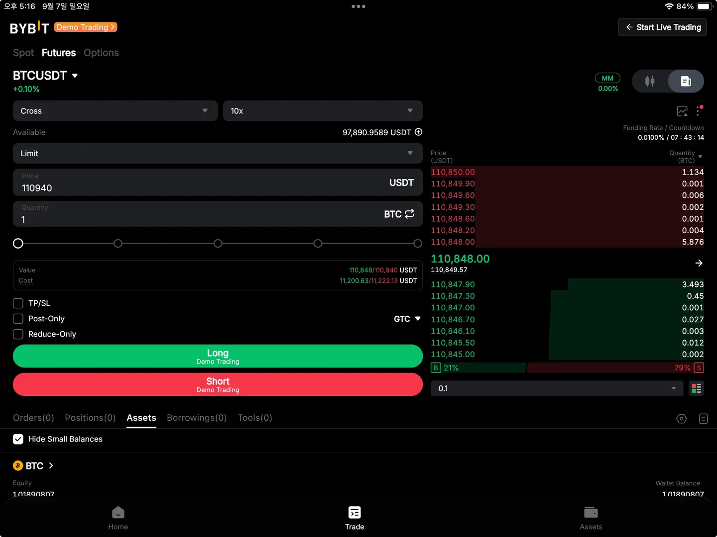
Task: Expand the 10x leverage dropdown
Action: (323, 111)
